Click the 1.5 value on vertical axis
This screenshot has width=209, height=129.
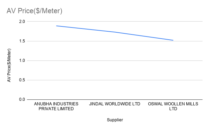pyautogui.click(x=22, y=41)
